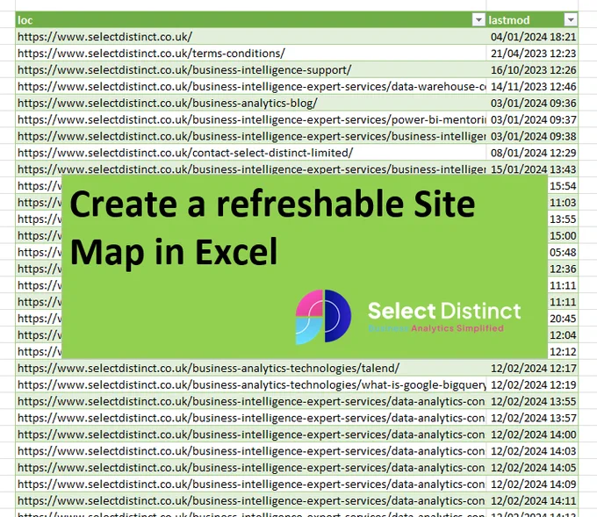
Task: Select the time cell showing 15:54
Action: coord(563,186)
